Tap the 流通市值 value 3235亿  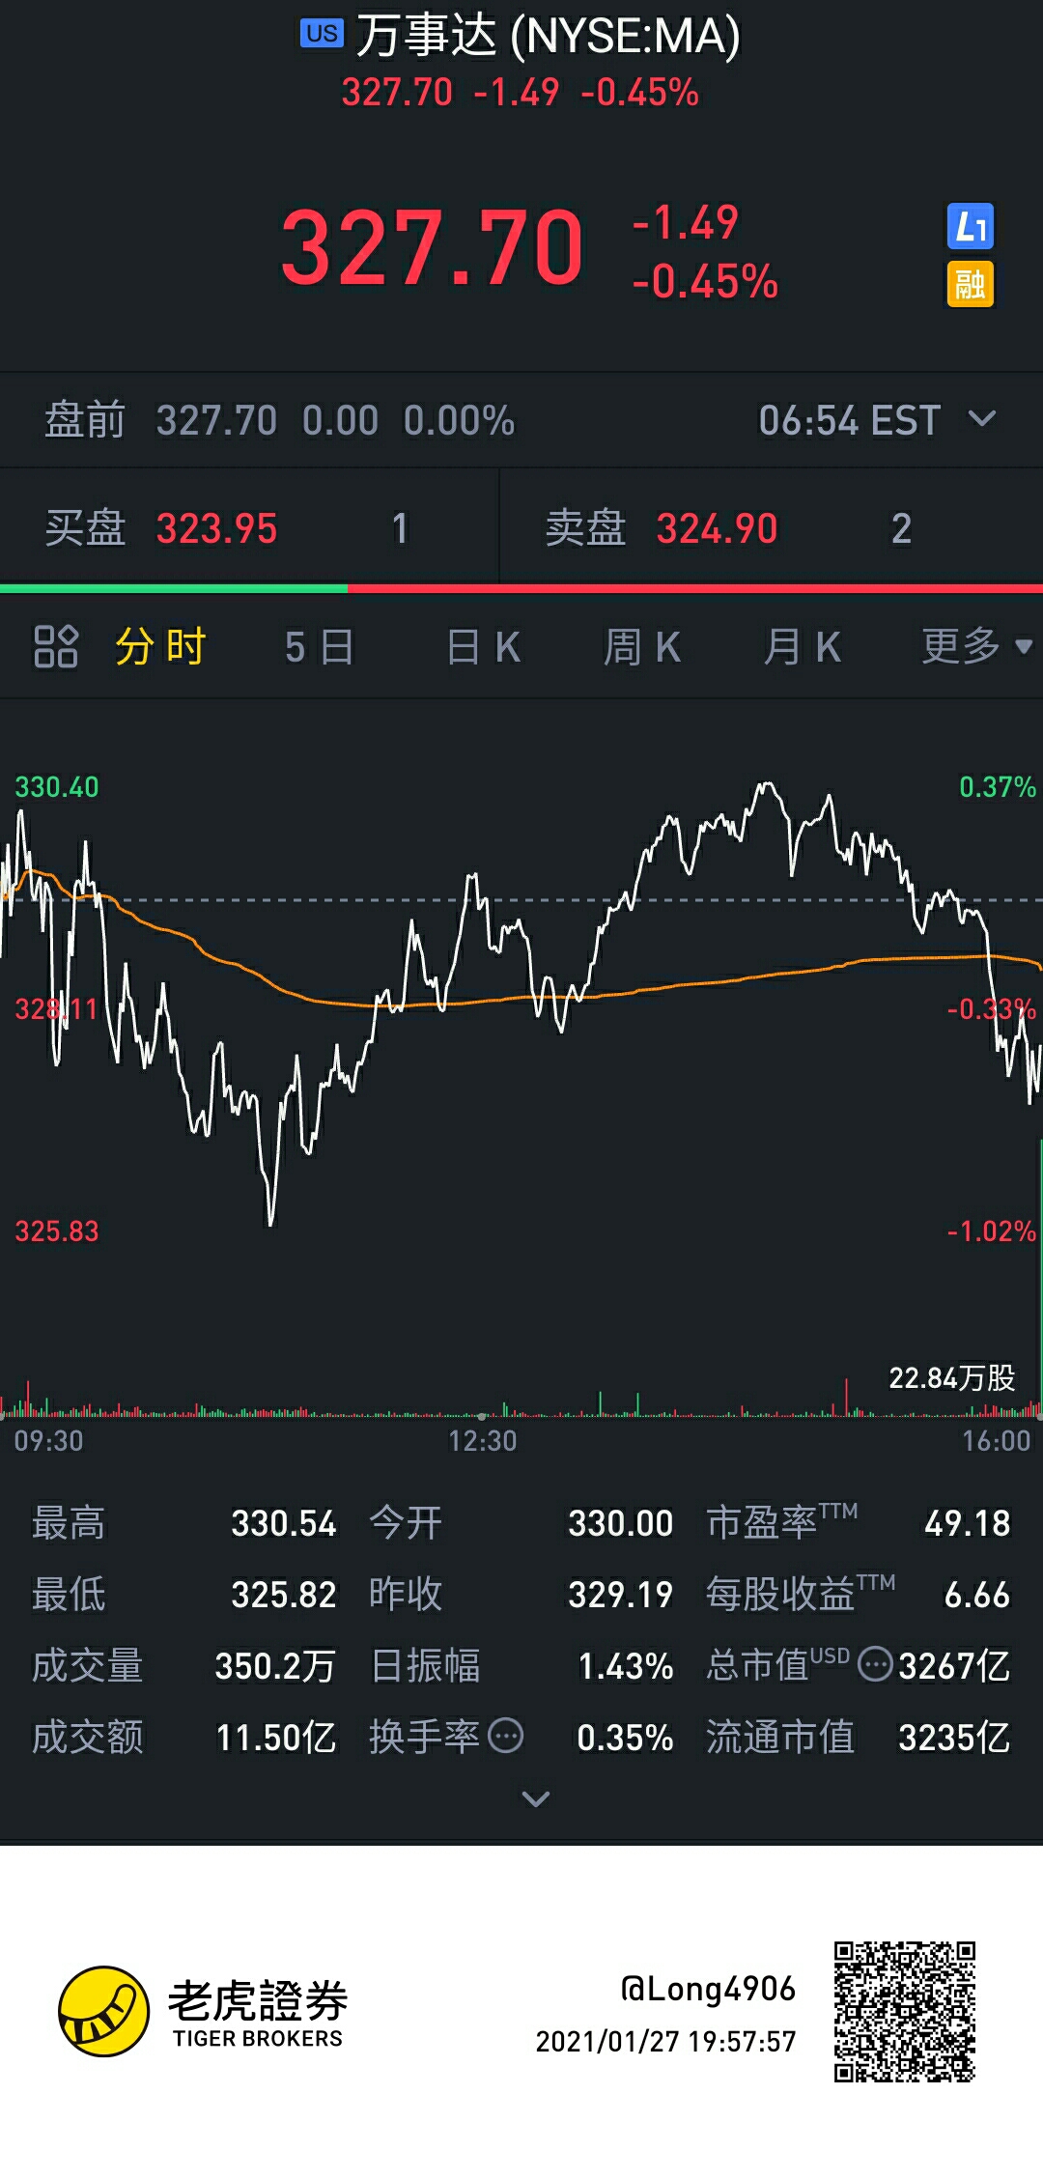(954, 1738)
